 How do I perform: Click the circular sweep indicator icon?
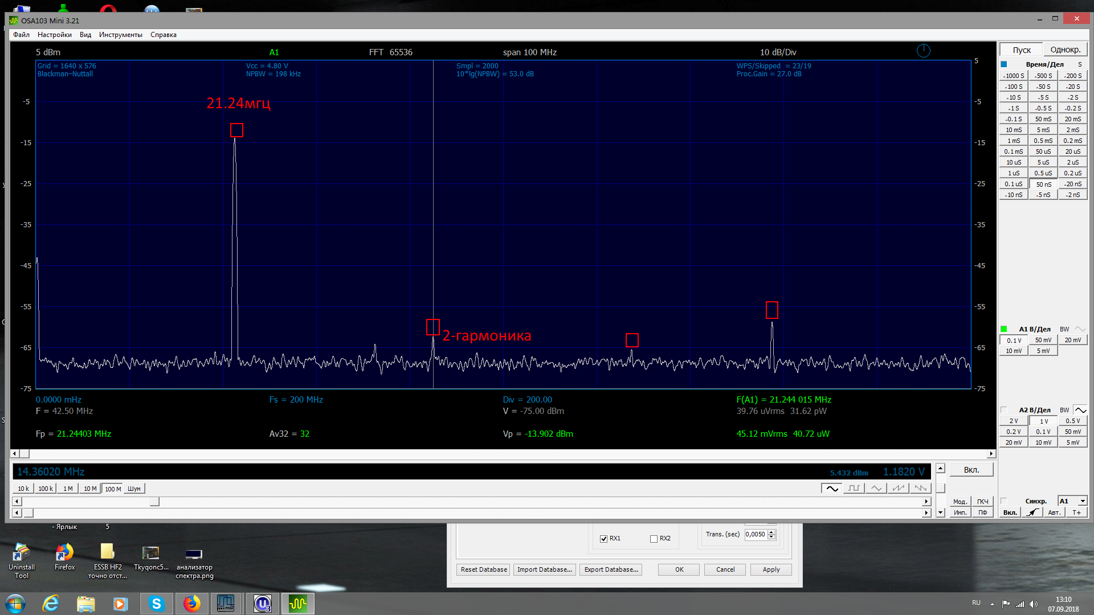[x=923, y=51]
